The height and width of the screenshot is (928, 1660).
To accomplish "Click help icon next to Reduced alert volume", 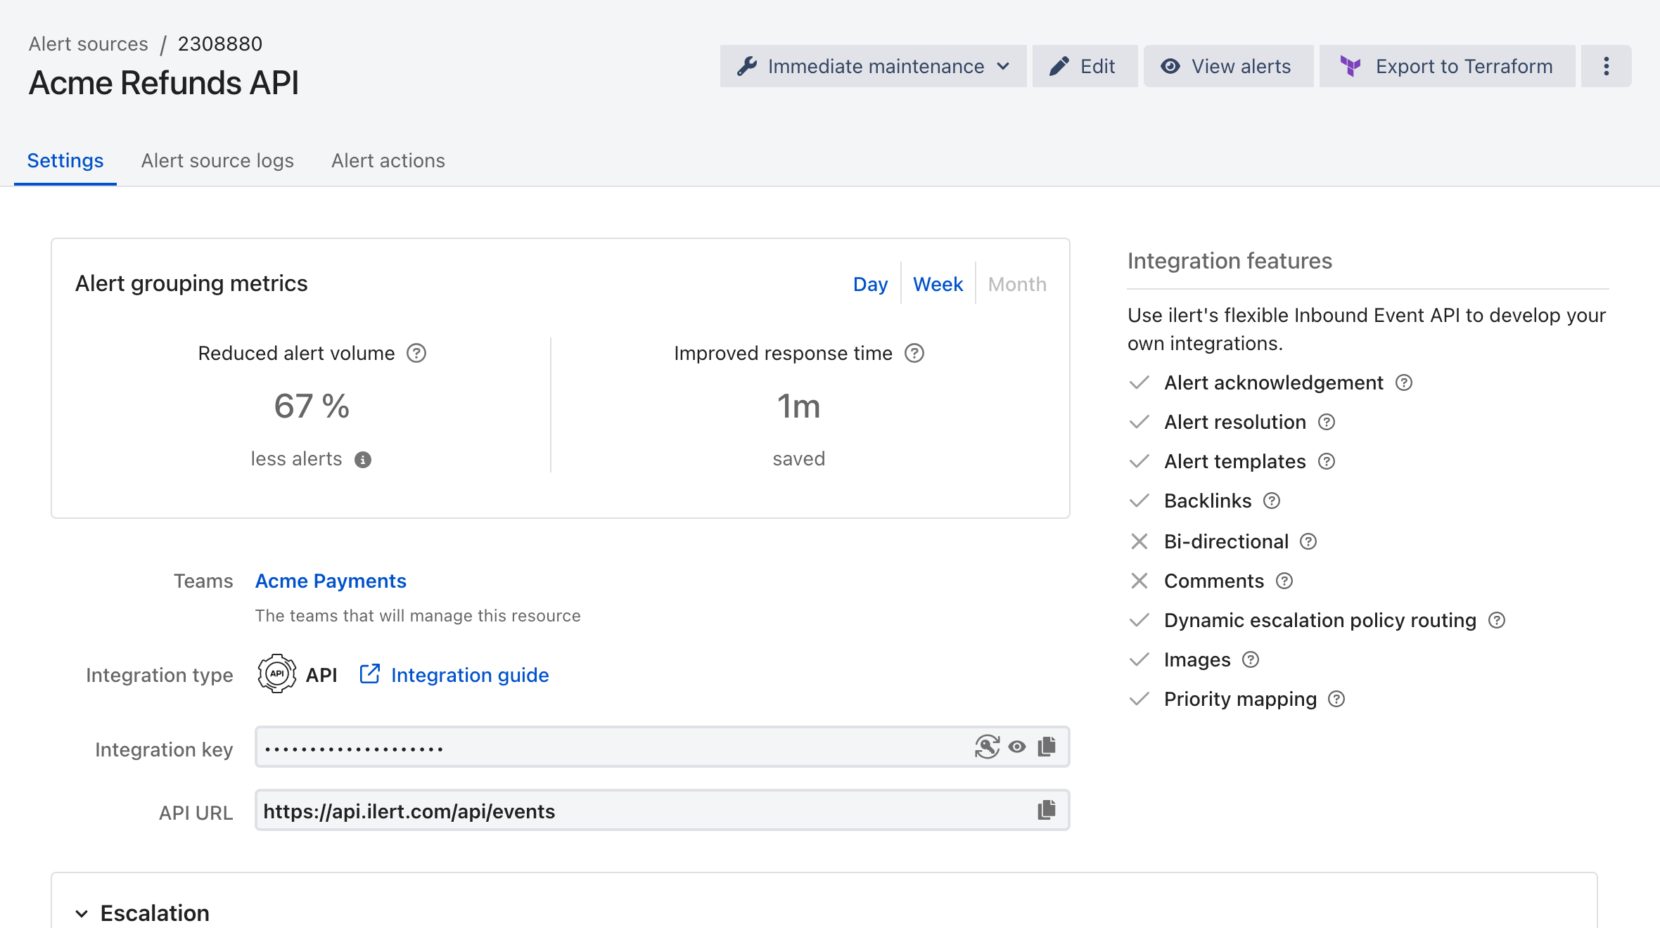I will [416, 353].
